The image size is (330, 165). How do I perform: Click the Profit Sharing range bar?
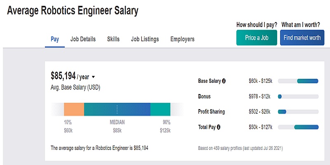[298, 112]
